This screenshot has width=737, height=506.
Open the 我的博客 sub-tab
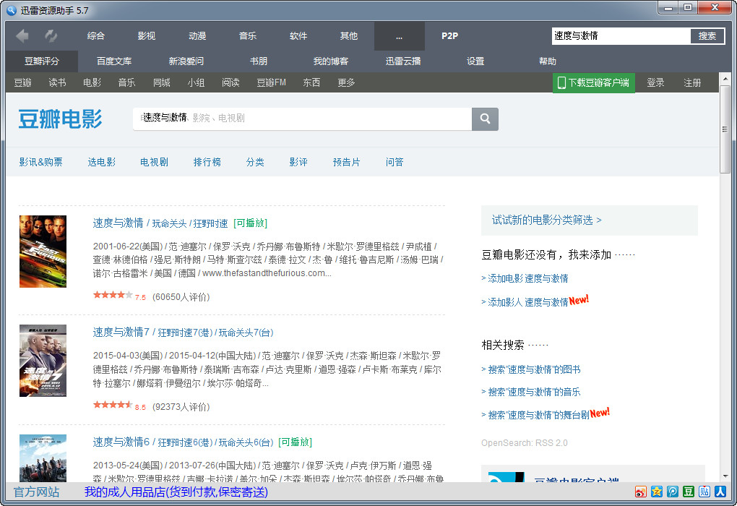click(x=331, y=61)
